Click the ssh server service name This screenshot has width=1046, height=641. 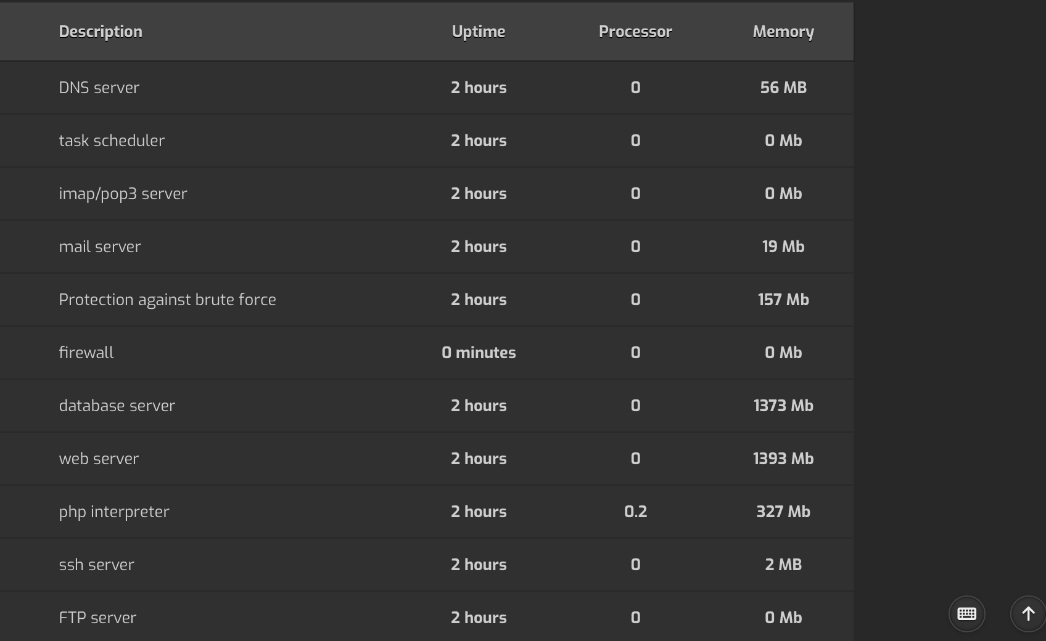coord(96,565)
